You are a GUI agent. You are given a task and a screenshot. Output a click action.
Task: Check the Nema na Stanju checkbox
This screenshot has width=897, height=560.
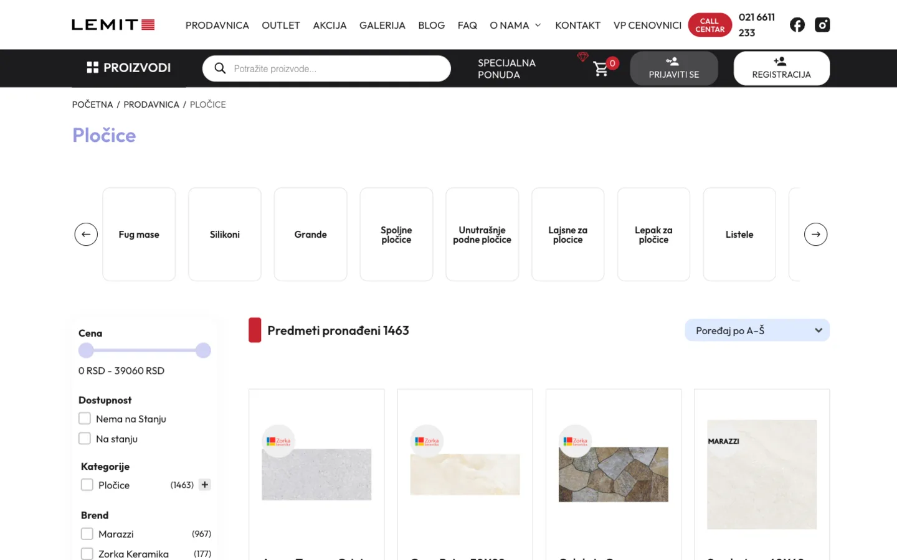(x=85, y=418)
